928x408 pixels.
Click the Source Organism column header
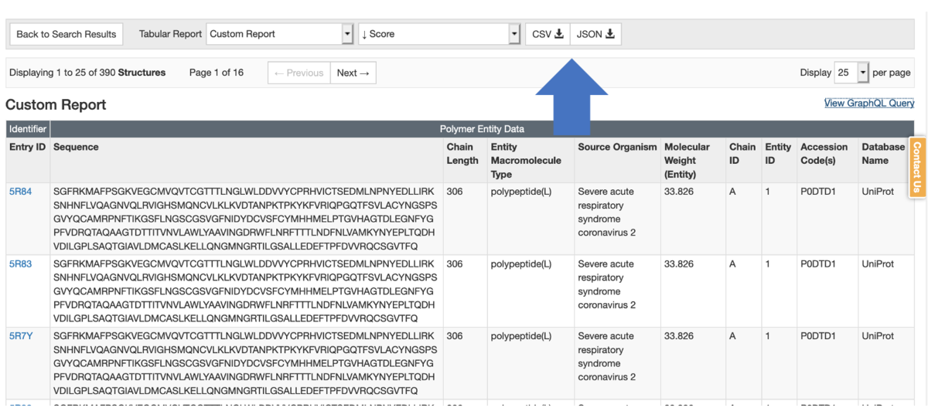(x=616, y=147)
